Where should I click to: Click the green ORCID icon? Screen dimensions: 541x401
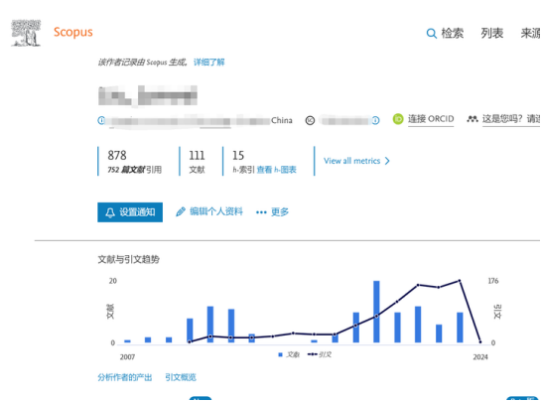(x=398, y=119)
